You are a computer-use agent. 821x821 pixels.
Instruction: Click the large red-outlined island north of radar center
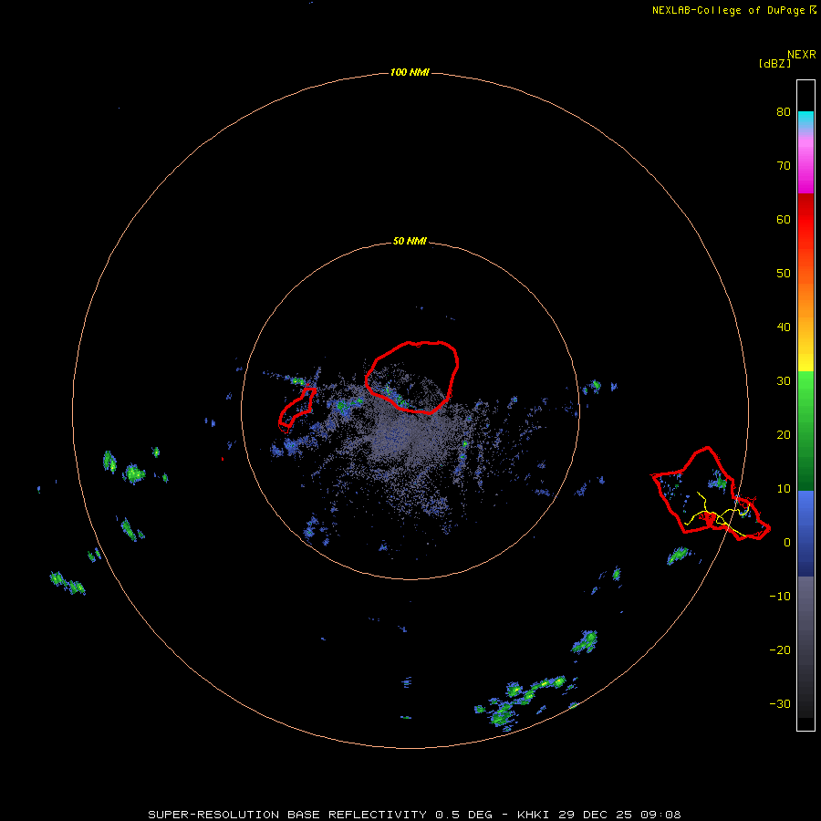[x=412, y=377]
